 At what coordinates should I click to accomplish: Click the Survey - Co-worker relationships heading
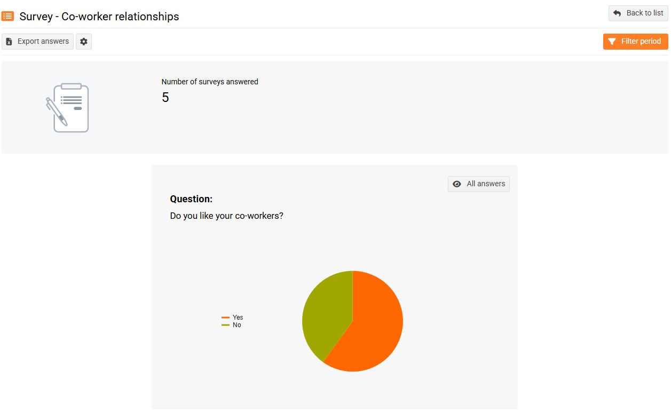99,17
